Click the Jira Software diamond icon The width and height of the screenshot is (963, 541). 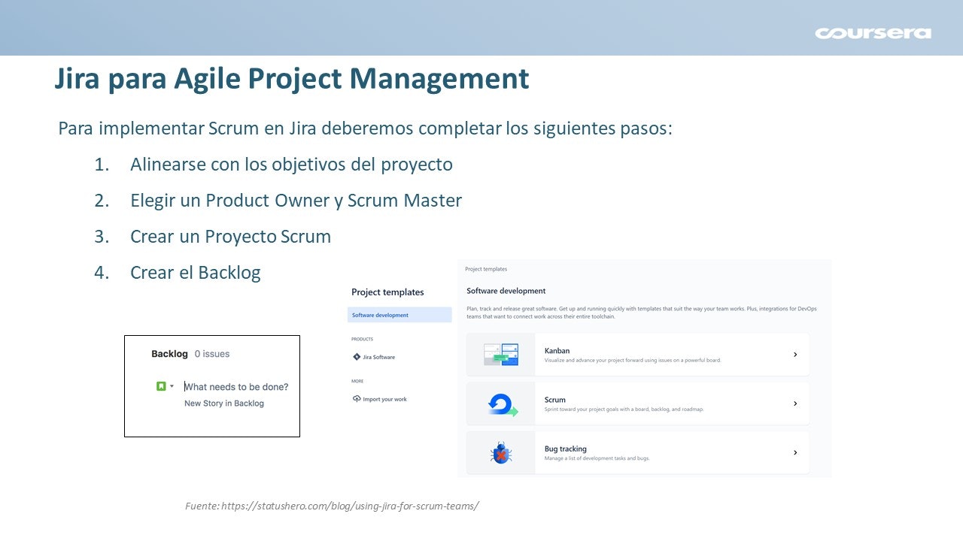pyautogui.click(x=357, y=357)
